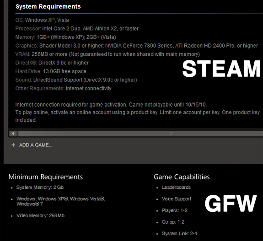Click the 'OS: Windows XP, Vista' line
Image resolution: width=263 pixels, height=241 pixels.
[42, 20]
